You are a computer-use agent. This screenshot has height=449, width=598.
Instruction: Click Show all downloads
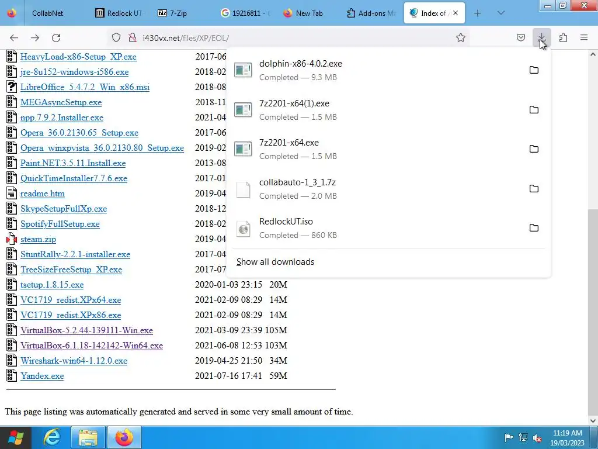(276, 262)
